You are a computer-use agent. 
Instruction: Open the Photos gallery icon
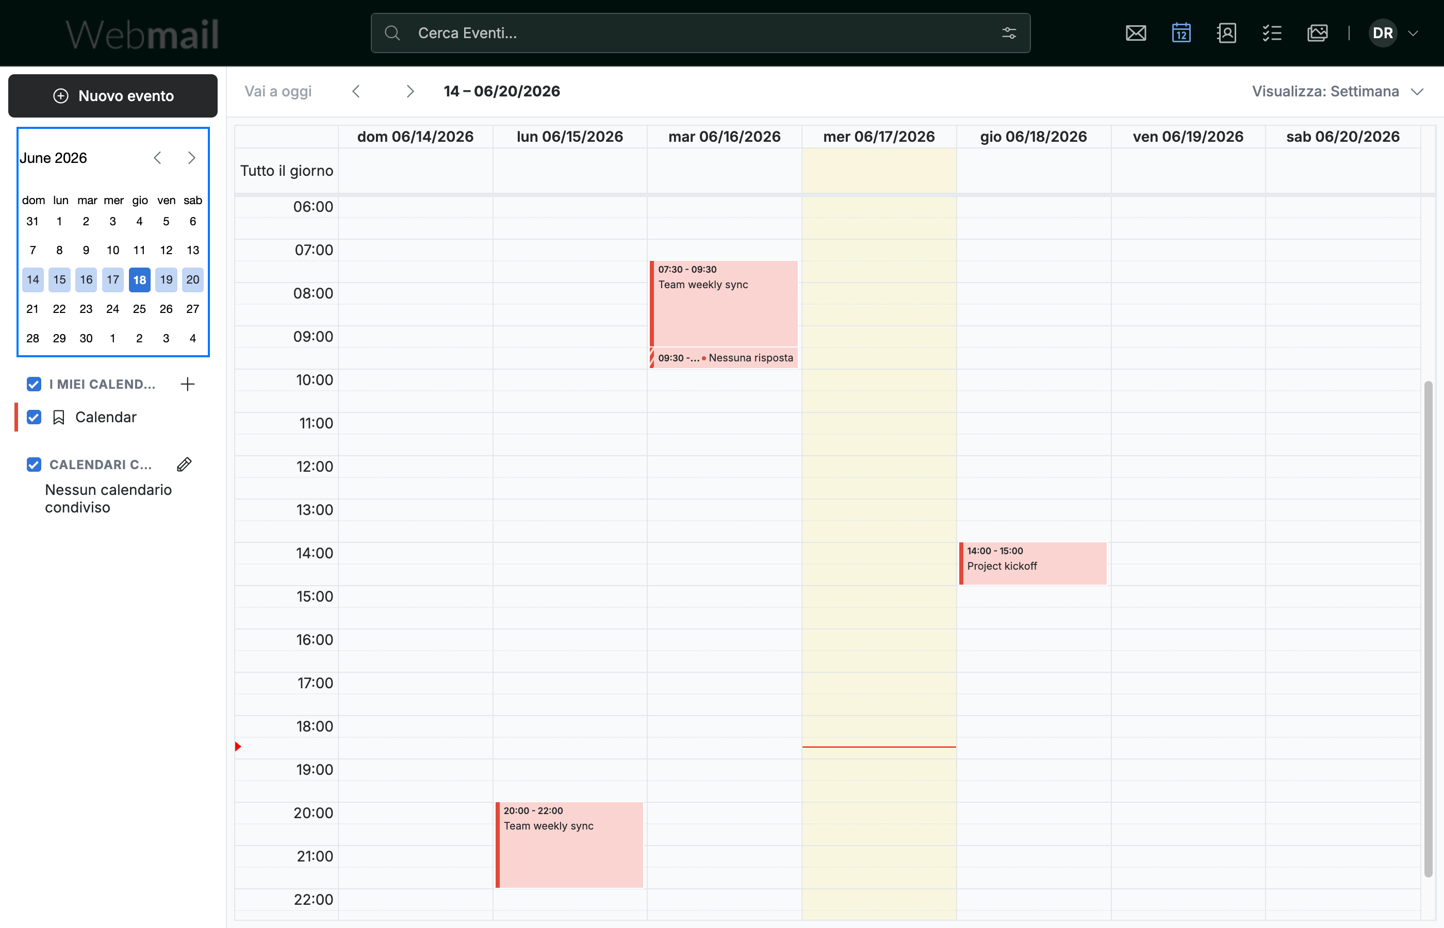(1318, 33)
